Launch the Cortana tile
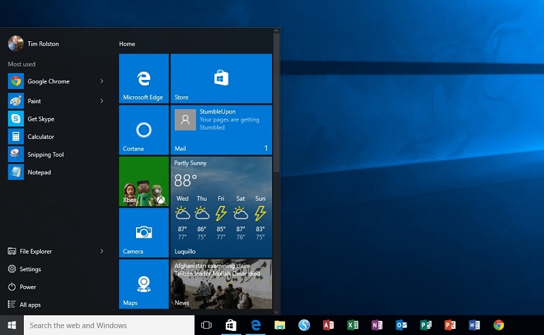This screenshot has height=335, width=544. (x=143, y=130)
